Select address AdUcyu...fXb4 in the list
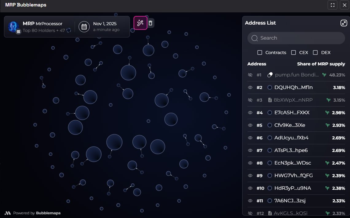The height and width of the screenshot is (218, 350). [x=291, y=138]
